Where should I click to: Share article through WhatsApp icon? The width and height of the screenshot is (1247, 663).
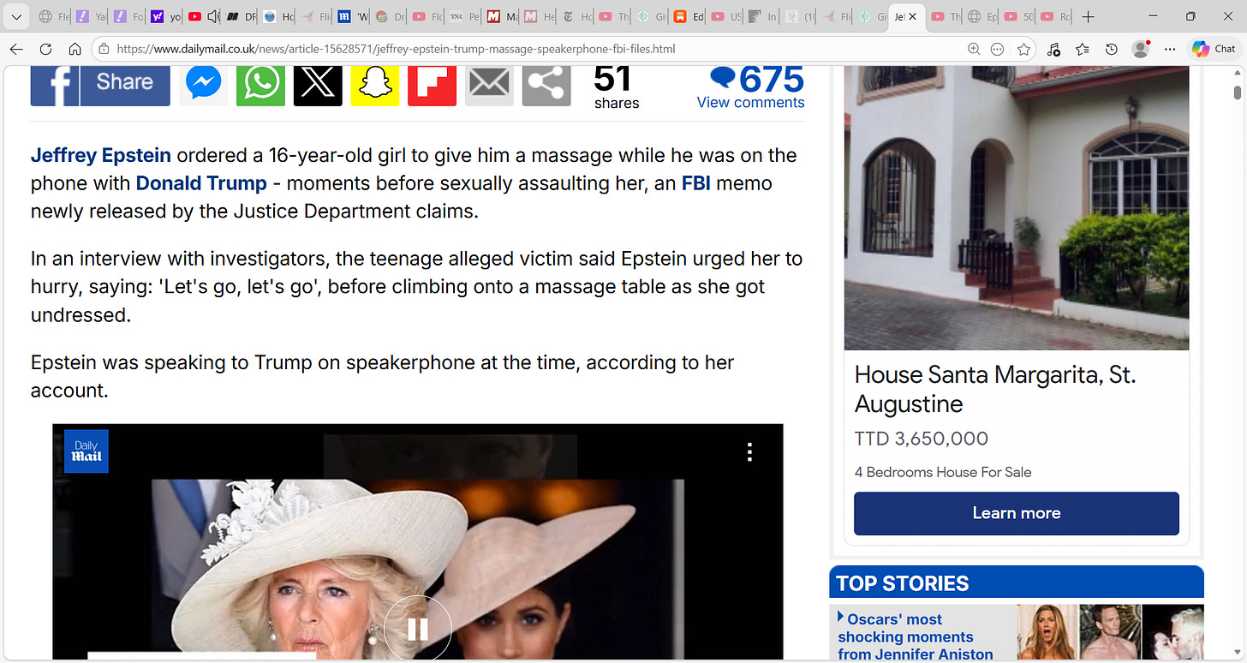[260, 86]
